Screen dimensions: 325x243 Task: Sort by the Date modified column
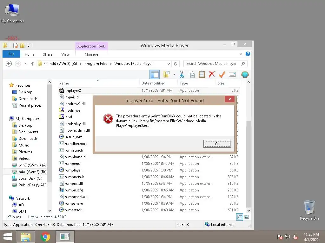point(153,83)
